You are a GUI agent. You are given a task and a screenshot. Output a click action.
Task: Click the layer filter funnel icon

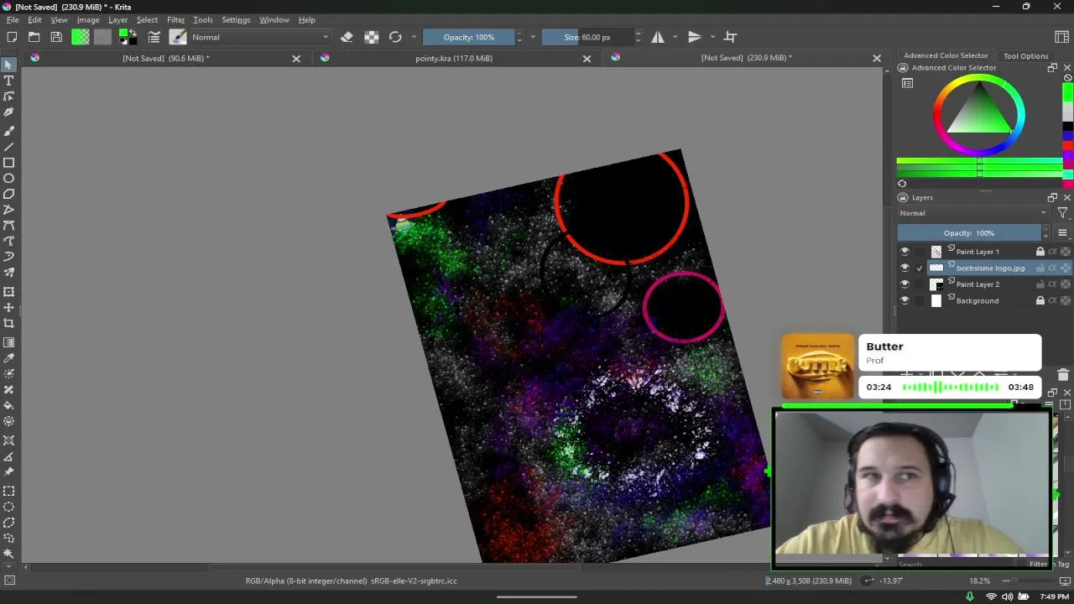click(x=1062, y=213)
